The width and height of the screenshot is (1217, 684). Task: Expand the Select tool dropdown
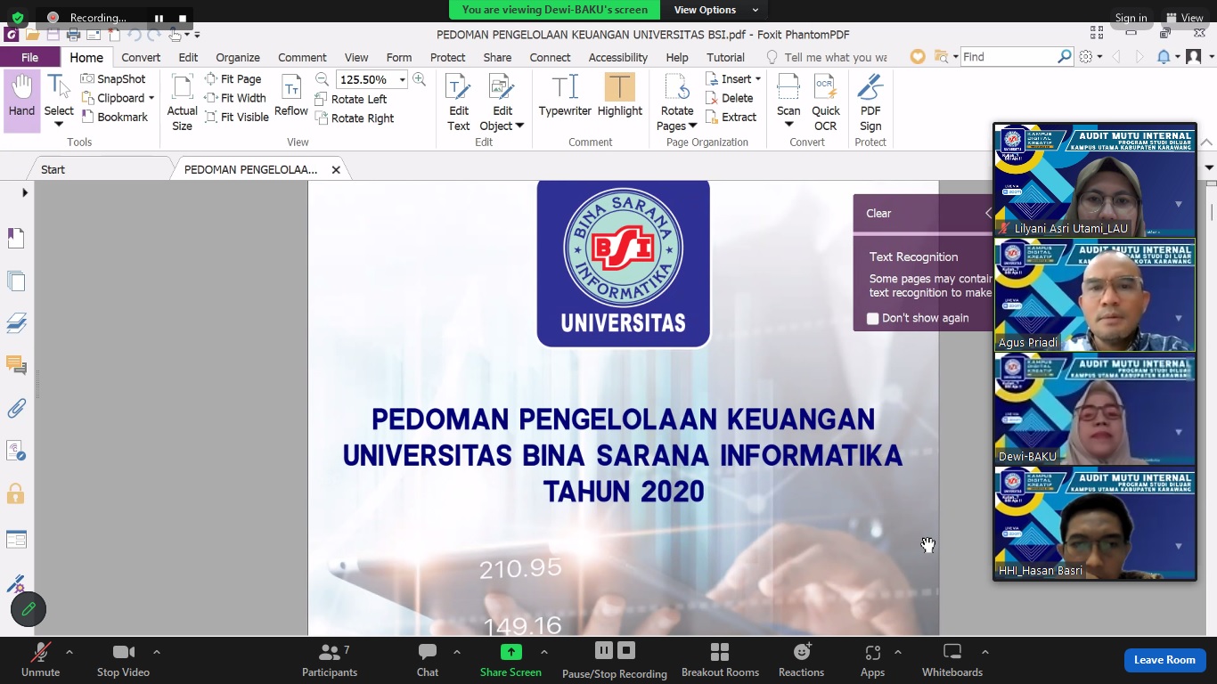pyautogui.click(x=59, y=124)
